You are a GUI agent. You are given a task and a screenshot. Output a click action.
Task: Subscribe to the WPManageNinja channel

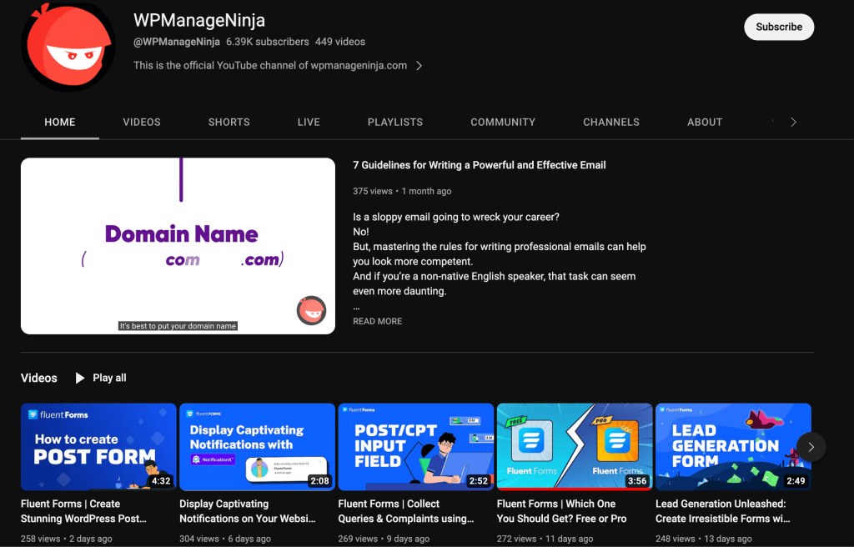point(779,27)
